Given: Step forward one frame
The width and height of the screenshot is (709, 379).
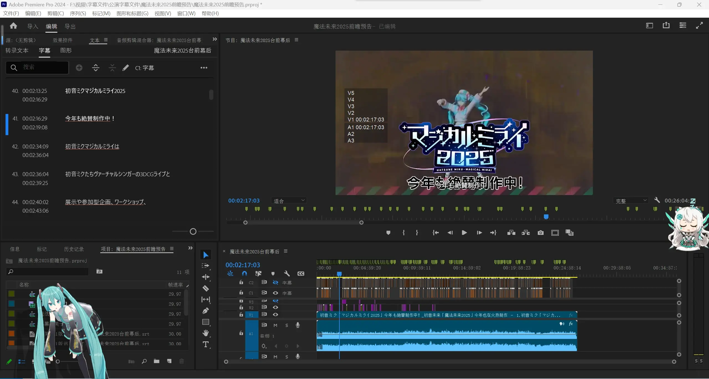Looking at the screenshot, I should coord(479,233).
